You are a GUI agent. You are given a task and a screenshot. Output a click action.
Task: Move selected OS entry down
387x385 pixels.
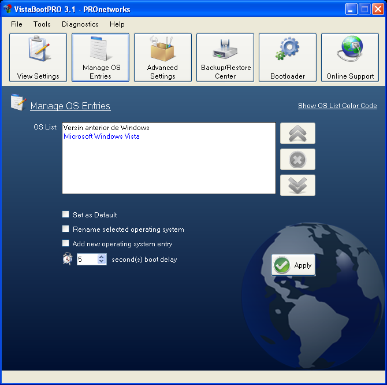coord(297,185)
